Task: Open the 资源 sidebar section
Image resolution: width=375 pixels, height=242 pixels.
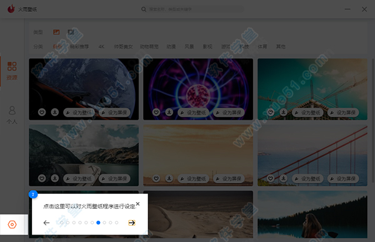Action: coord(12,71)
